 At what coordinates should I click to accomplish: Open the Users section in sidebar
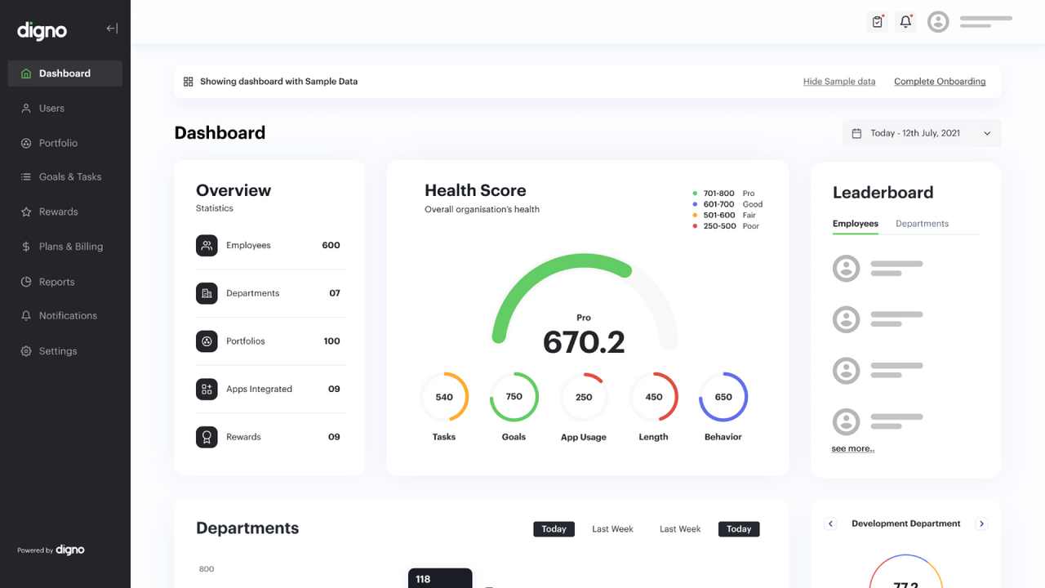tap(51, 108)
